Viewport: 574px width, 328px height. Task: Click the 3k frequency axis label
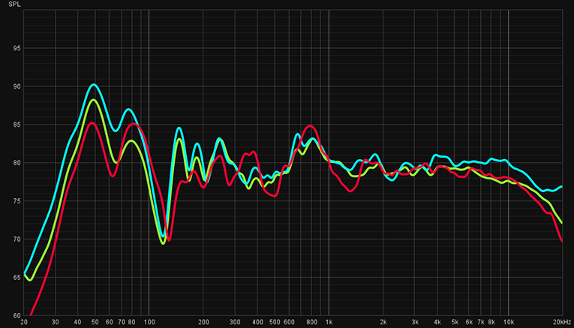[415, 323]
